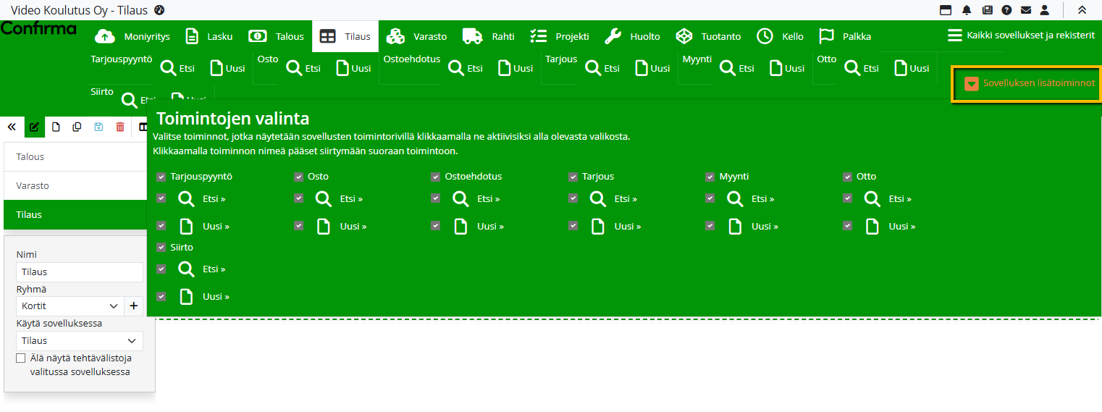Open the user profile icon
The width and height of the screenshot is (1102, 412).
click(1045, 10)
